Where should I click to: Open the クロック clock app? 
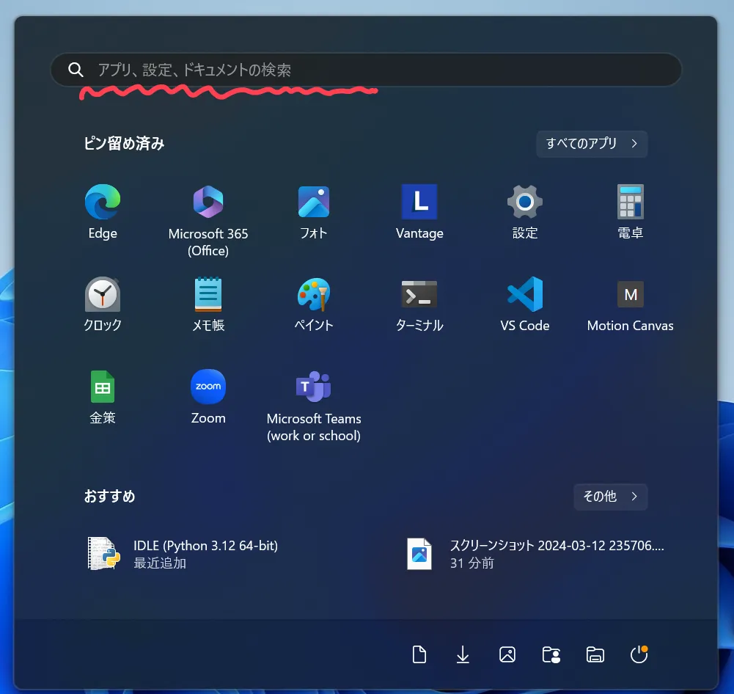tap(103, 295)
